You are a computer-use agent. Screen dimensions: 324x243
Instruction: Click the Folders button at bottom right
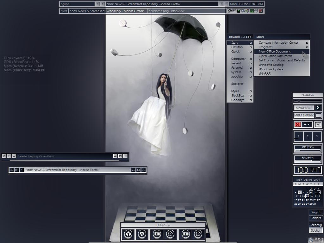pos(315,218)
